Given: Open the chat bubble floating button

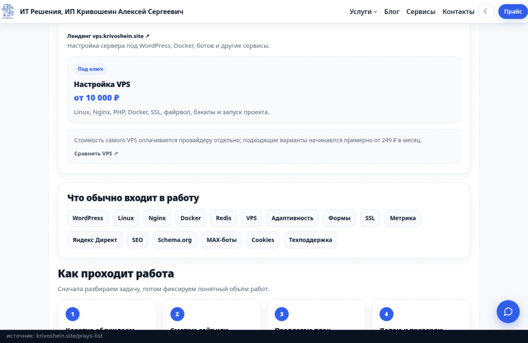Looking at the screenshot, I should (508, 312).
